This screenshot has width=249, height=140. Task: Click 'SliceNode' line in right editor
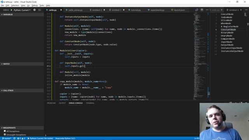point(226,20)
